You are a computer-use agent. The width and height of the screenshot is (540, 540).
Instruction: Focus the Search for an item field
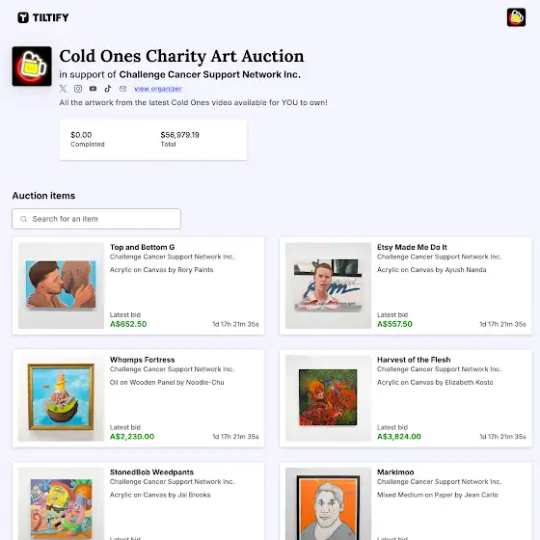pos(96,219)
